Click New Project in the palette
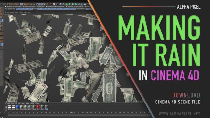 (9, 7)
